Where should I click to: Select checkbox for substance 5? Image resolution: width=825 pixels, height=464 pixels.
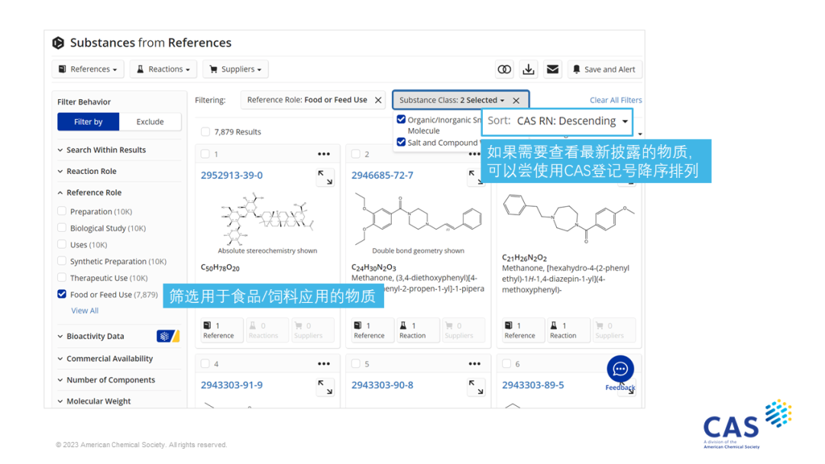(x=356, y=363)
